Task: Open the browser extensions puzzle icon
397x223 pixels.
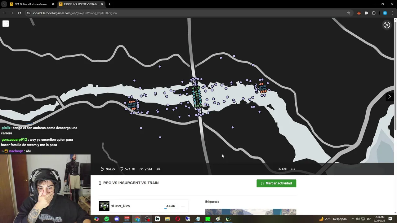Action: click(374, 13)
